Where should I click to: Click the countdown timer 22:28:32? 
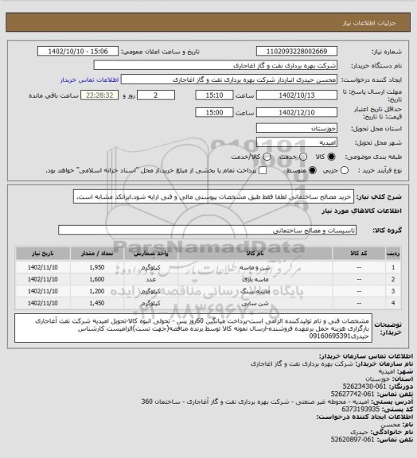[99, 95]
